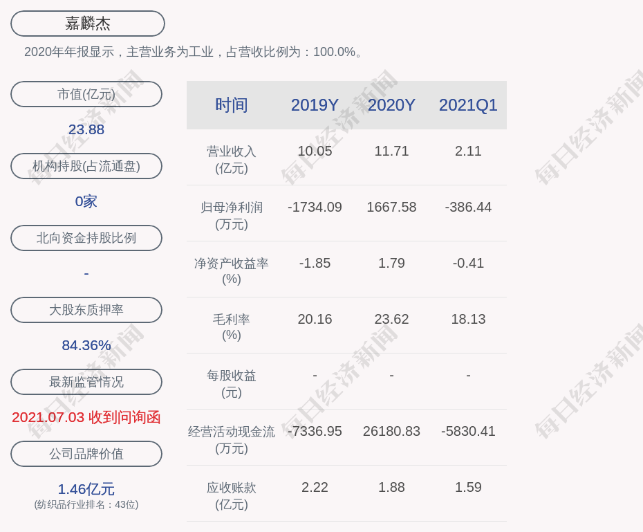The image size is (643, 532).
Task: Select revenue value 11.71
Action: tap(391, 151)
